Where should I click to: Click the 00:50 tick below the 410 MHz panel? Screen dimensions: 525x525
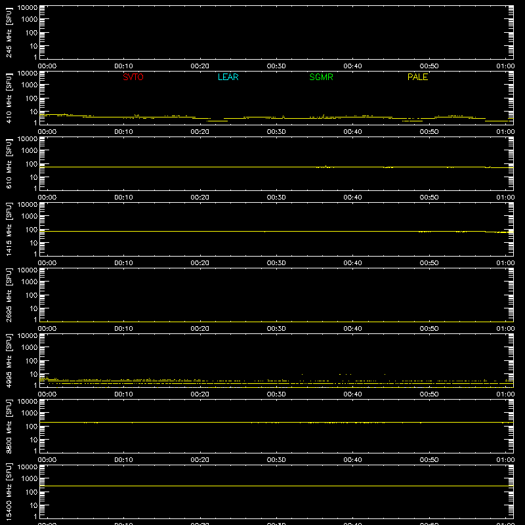tap(429, 132)
